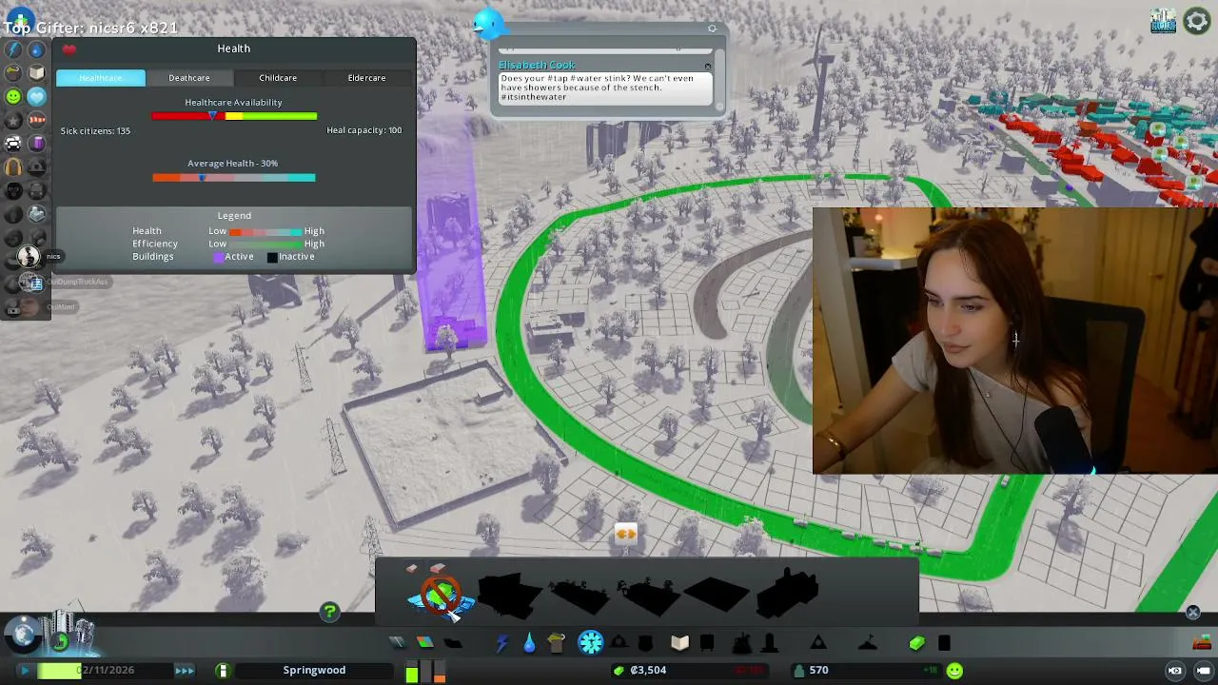Toggle the play/pause simulation button

25,671
